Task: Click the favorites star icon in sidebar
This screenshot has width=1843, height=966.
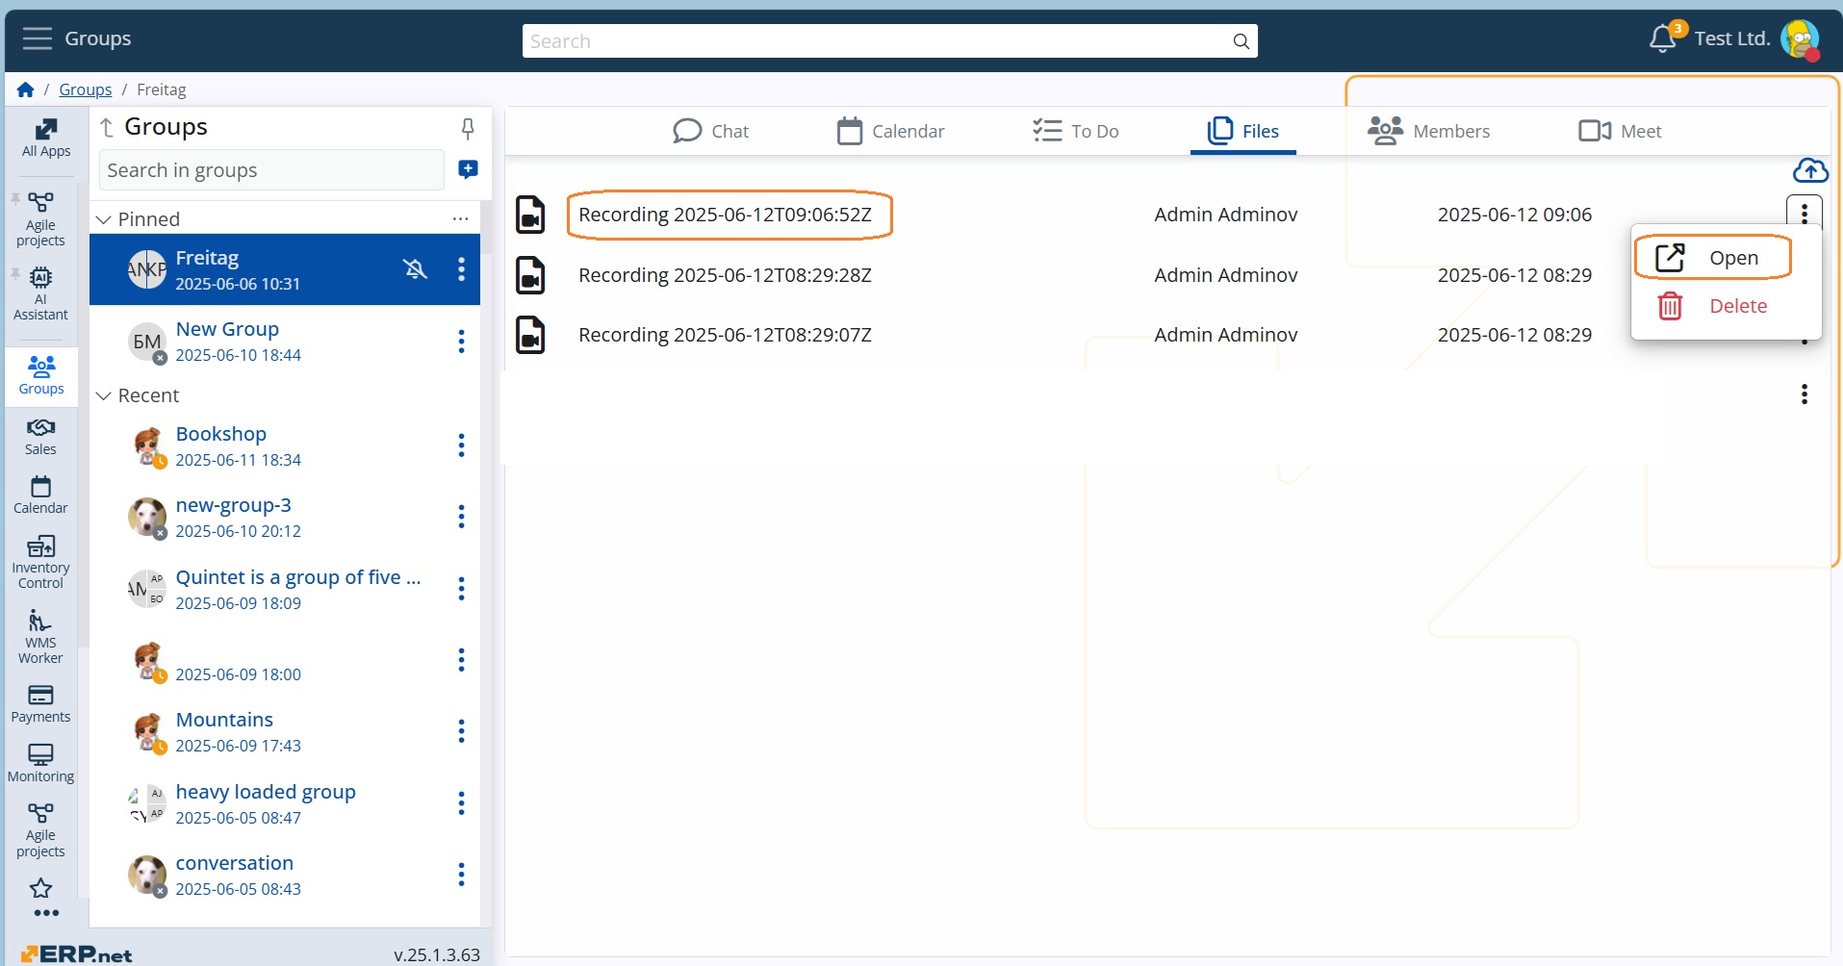Action: click(40, 887)
